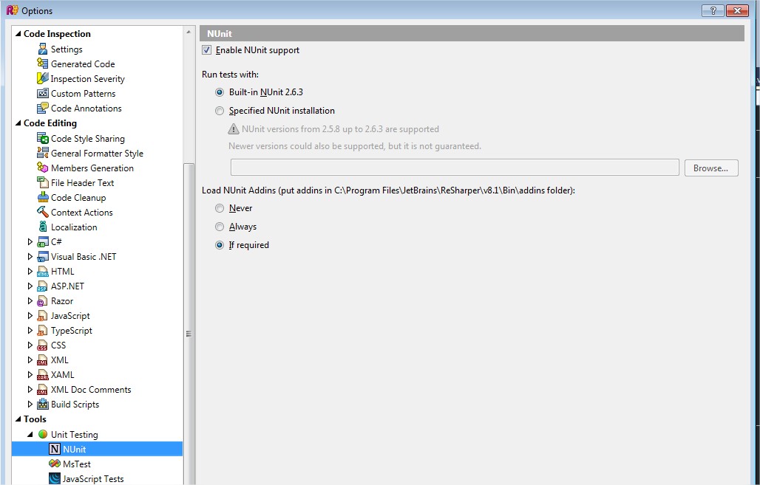760x485 pixels.
Task: Expand the C# node
Action: [x=30, y=241]
